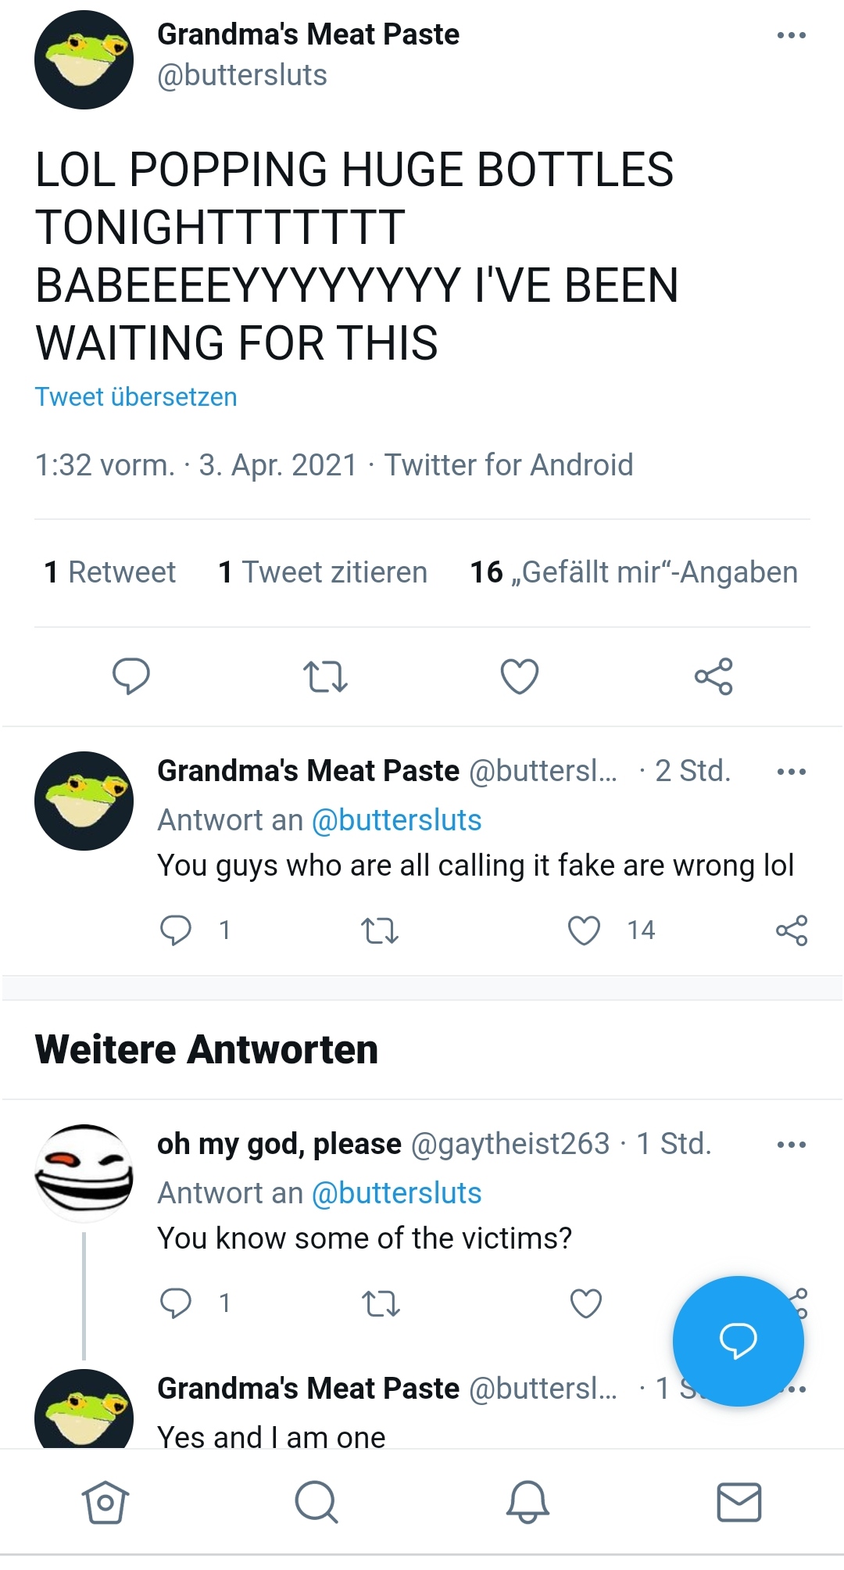Image resolution: width=844 pixels, height=1570 pixels.
Task: Reply to the 'calling it fake' tweet
Action: [176, 930]
